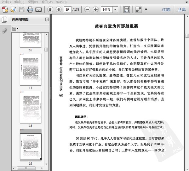Toggle the attachments paperclip panel
This screenshot has height=171, width=189.
tap(4, 30)
